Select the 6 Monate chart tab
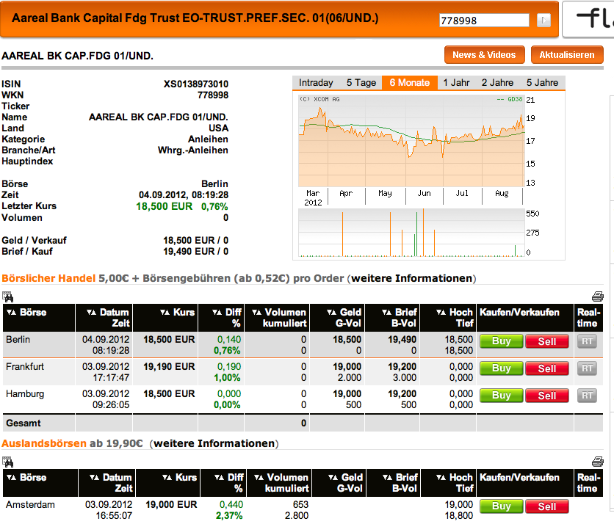Viewport: 614px width, 524px height. tap(410, 83)
